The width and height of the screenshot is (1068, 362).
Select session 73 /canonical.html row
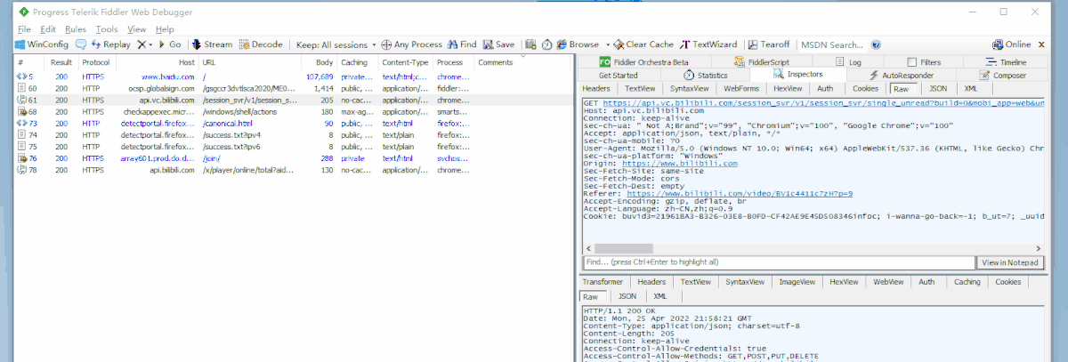(292, 124)
